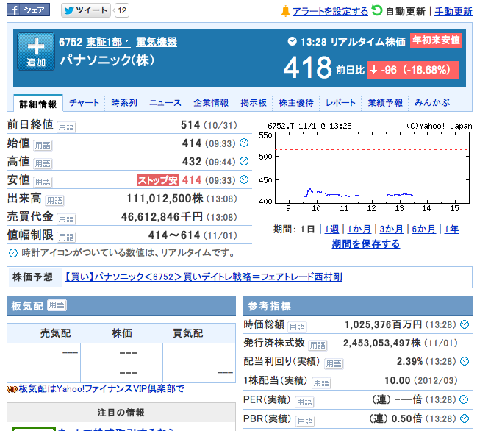
Task: Click the 2,453,053,497株 shares outstanding value
Action: (382, 343)
